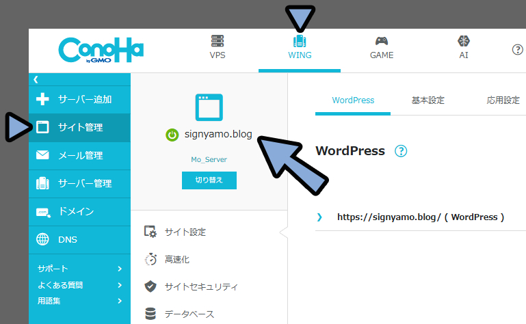Click the AI brain icon
Image resolution: width=526 pixels, height=324 pixels.
(x=464, y=41)
